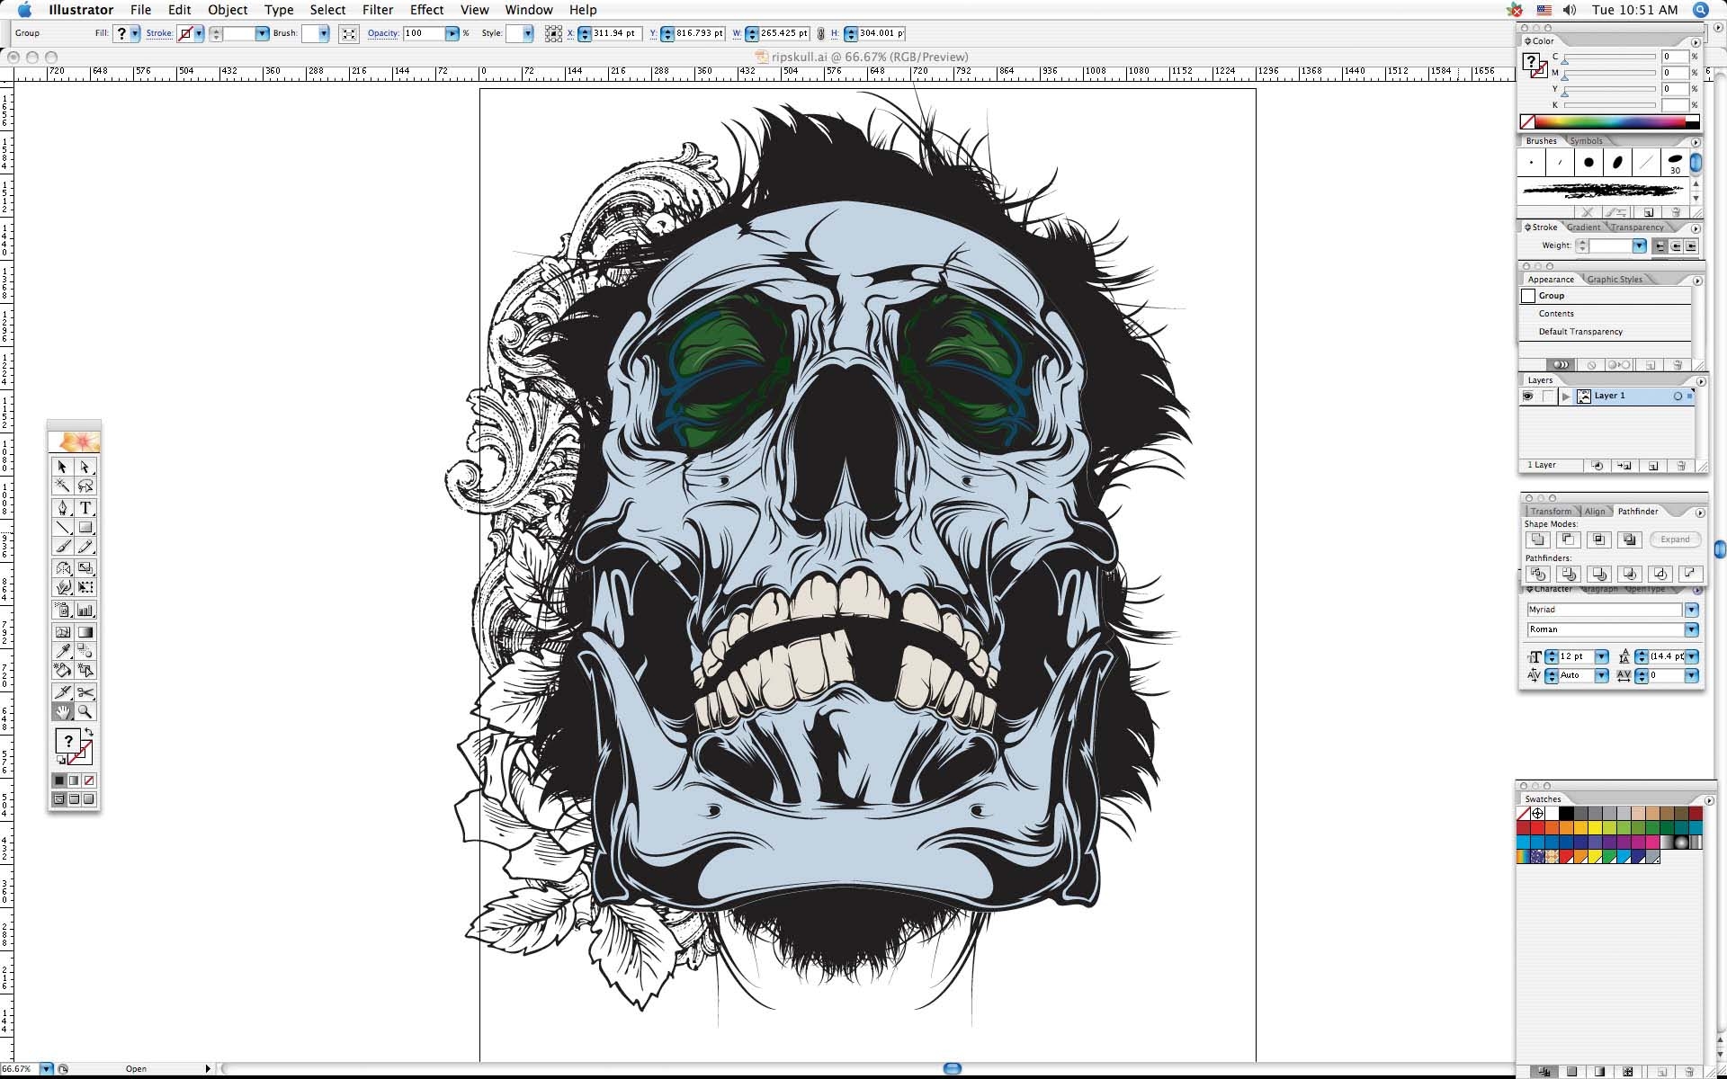Select the Warp tool

coord(62,587)
